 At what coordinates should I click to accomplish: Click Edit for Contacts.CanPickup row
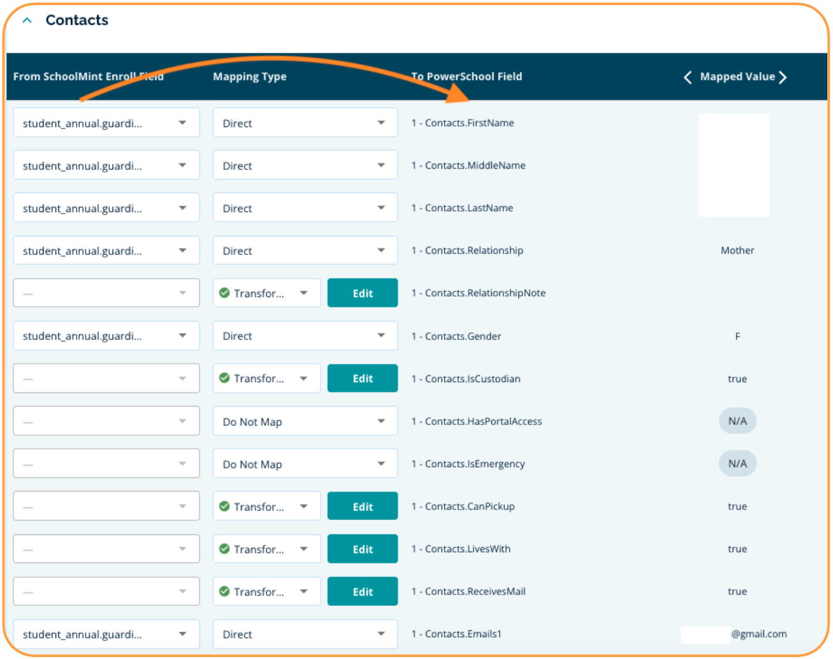point(362,507)
